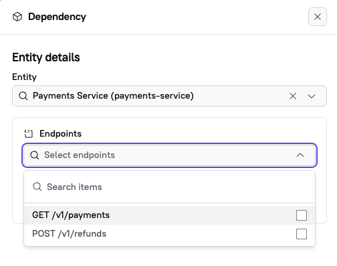This screenshot has height=266, width=337.
Task: Click the Dependency title text
Action: pos(57,17)
